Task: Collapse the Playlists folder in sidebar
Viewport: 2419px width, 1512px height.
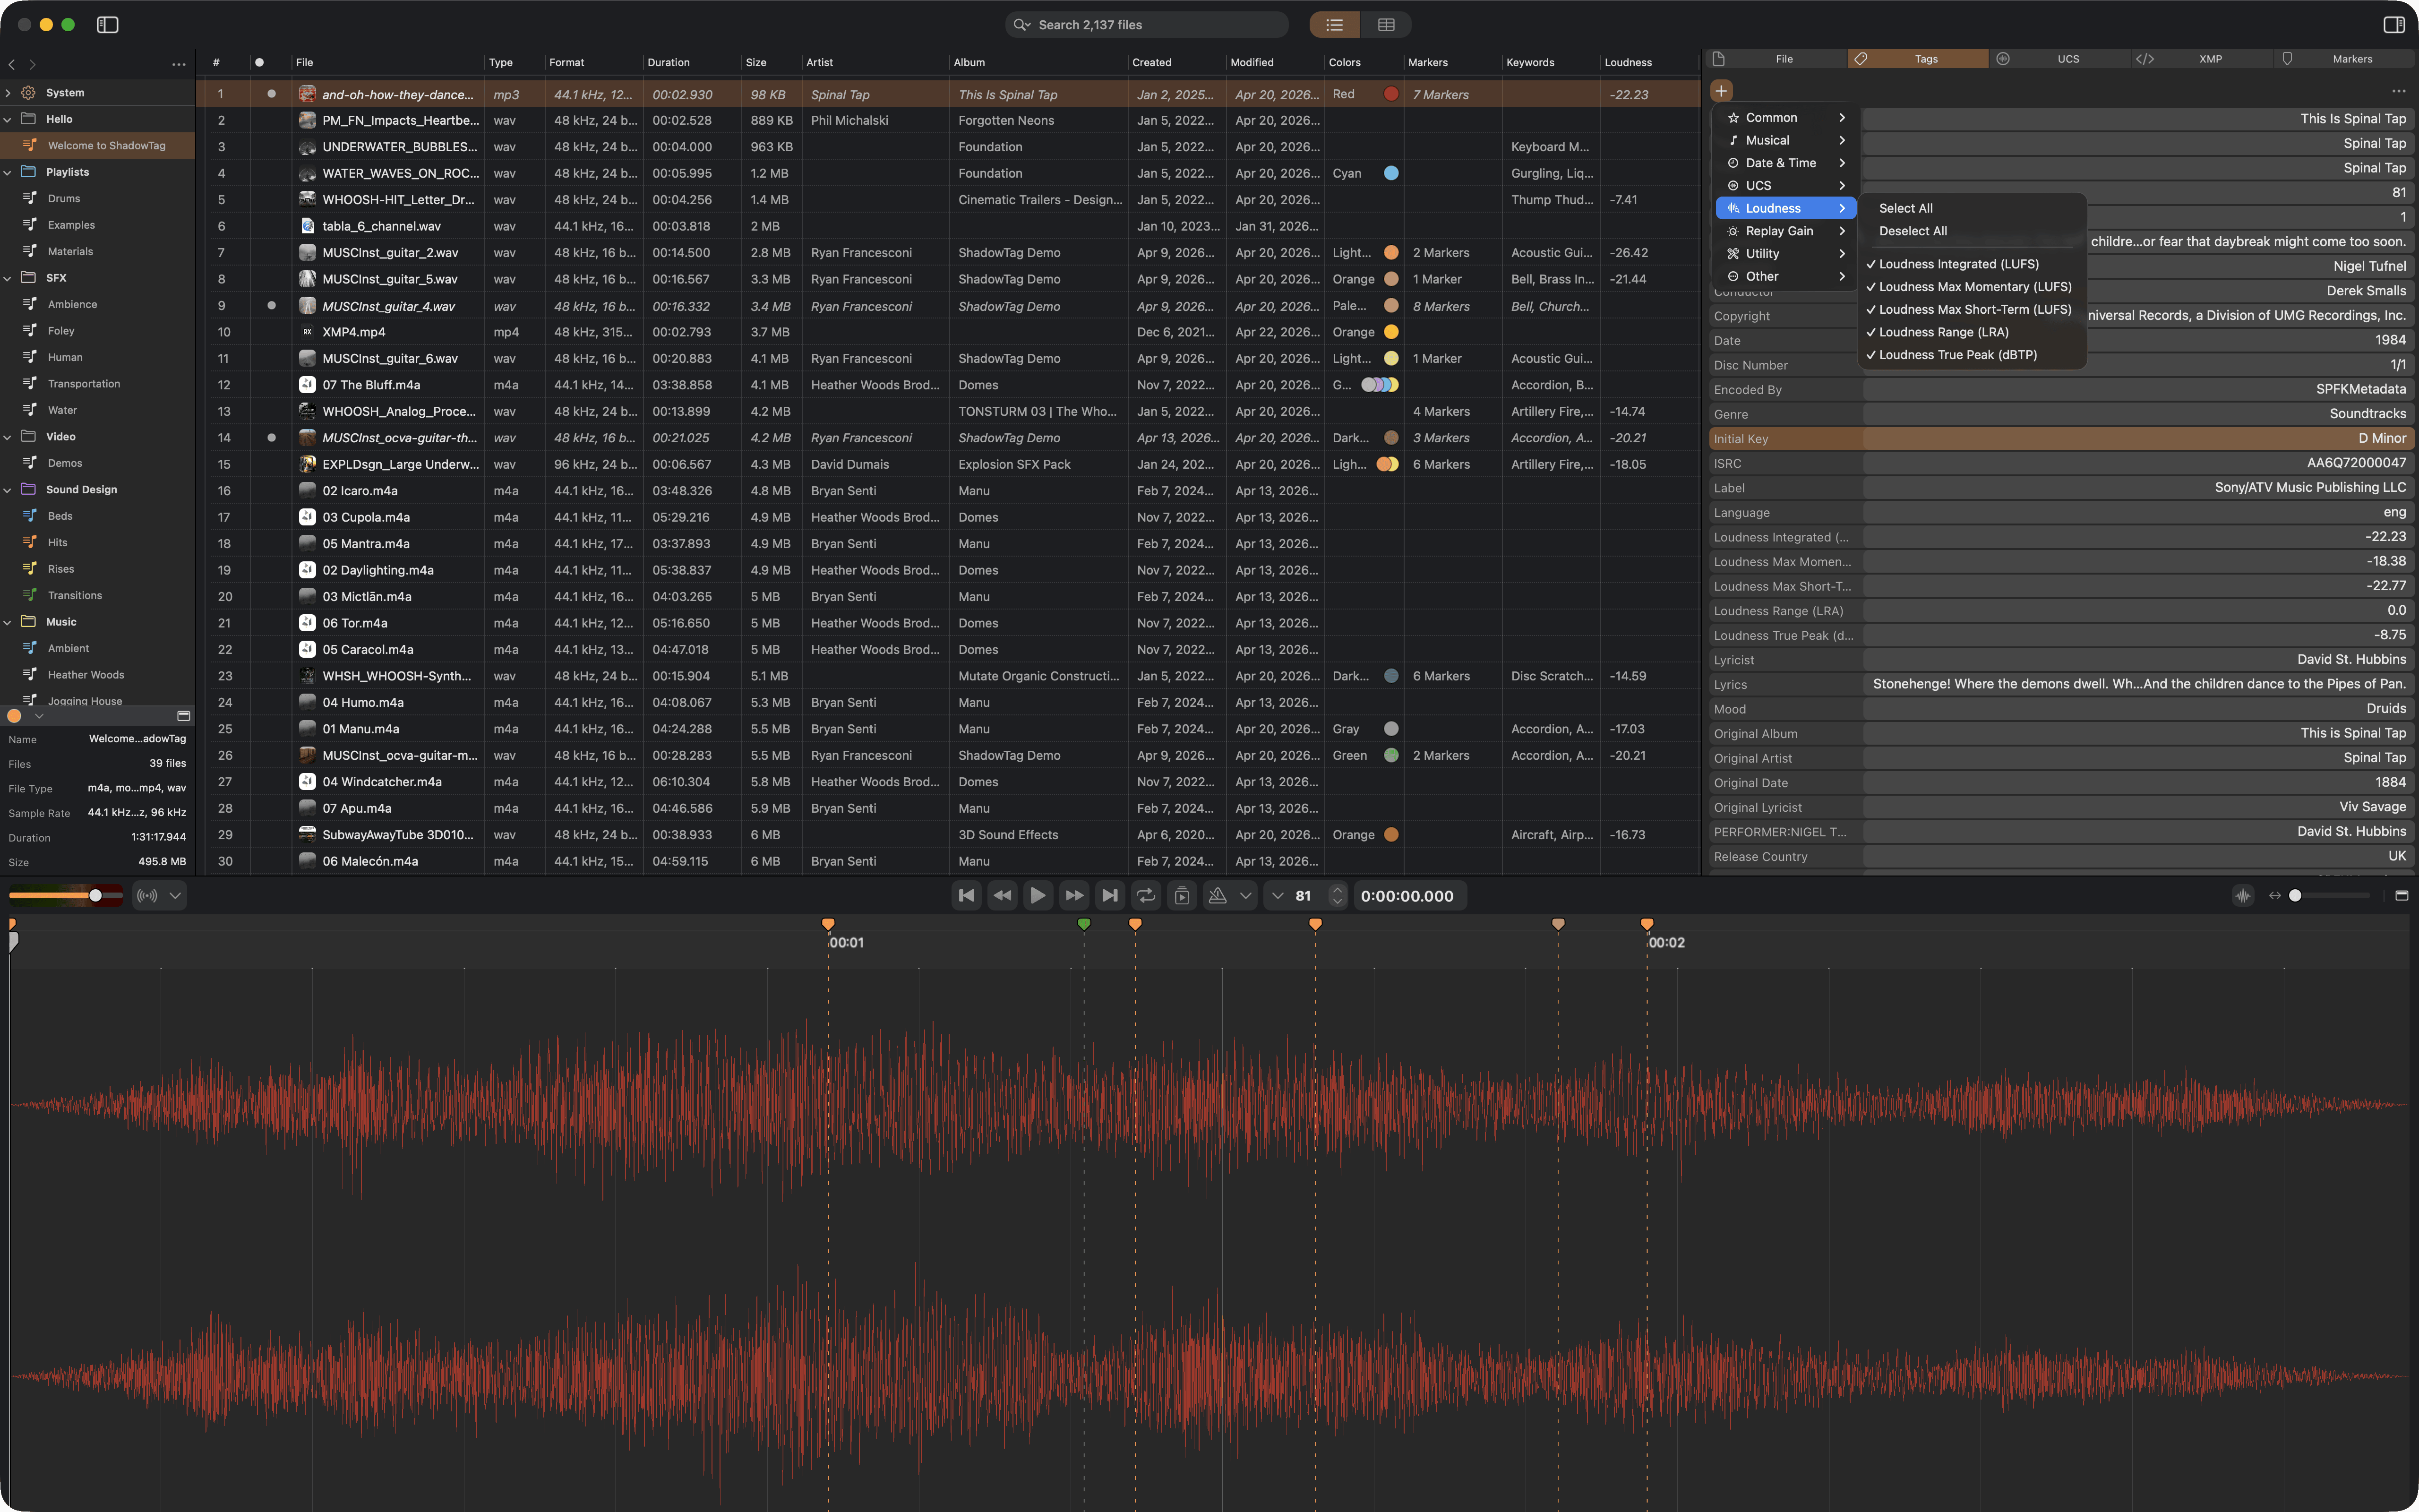Action: click(8, 172)
